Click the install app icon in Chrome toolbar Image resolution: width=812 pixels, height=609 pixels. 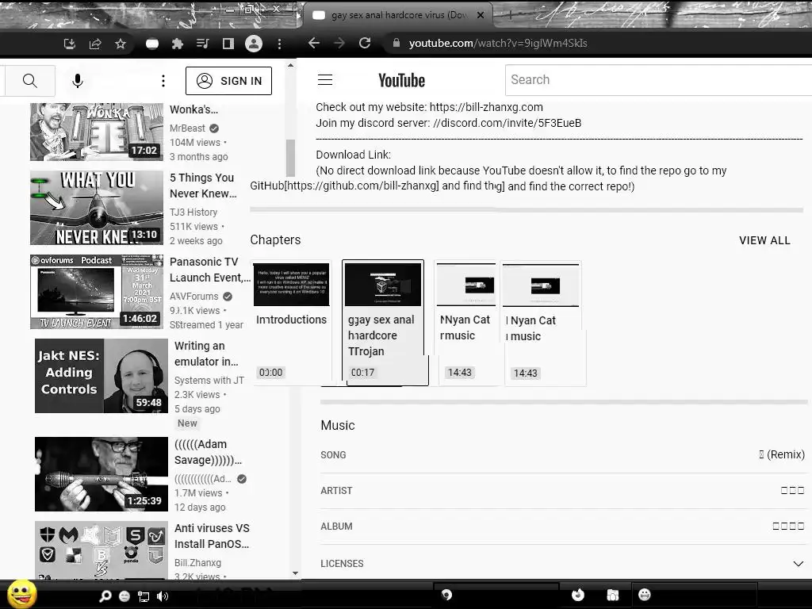(70, 44)
